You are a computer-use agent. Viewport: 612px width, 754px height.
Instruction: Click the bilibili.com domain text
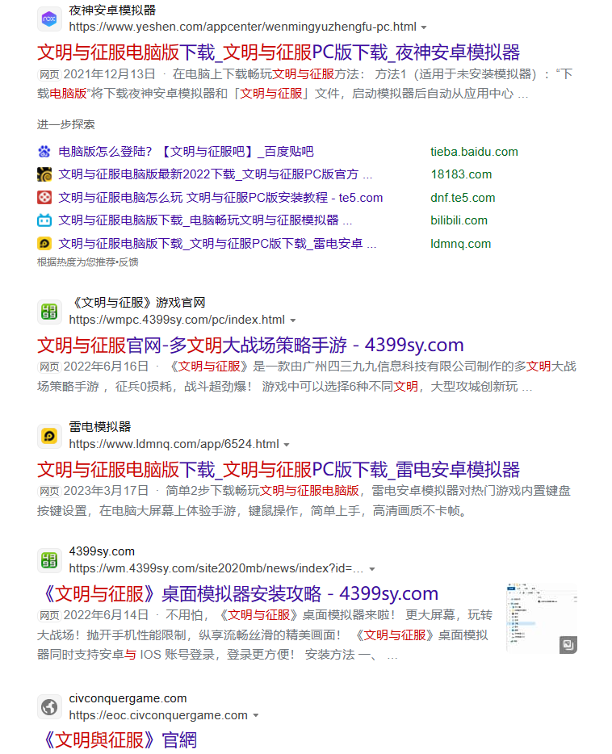click(459, 220)
